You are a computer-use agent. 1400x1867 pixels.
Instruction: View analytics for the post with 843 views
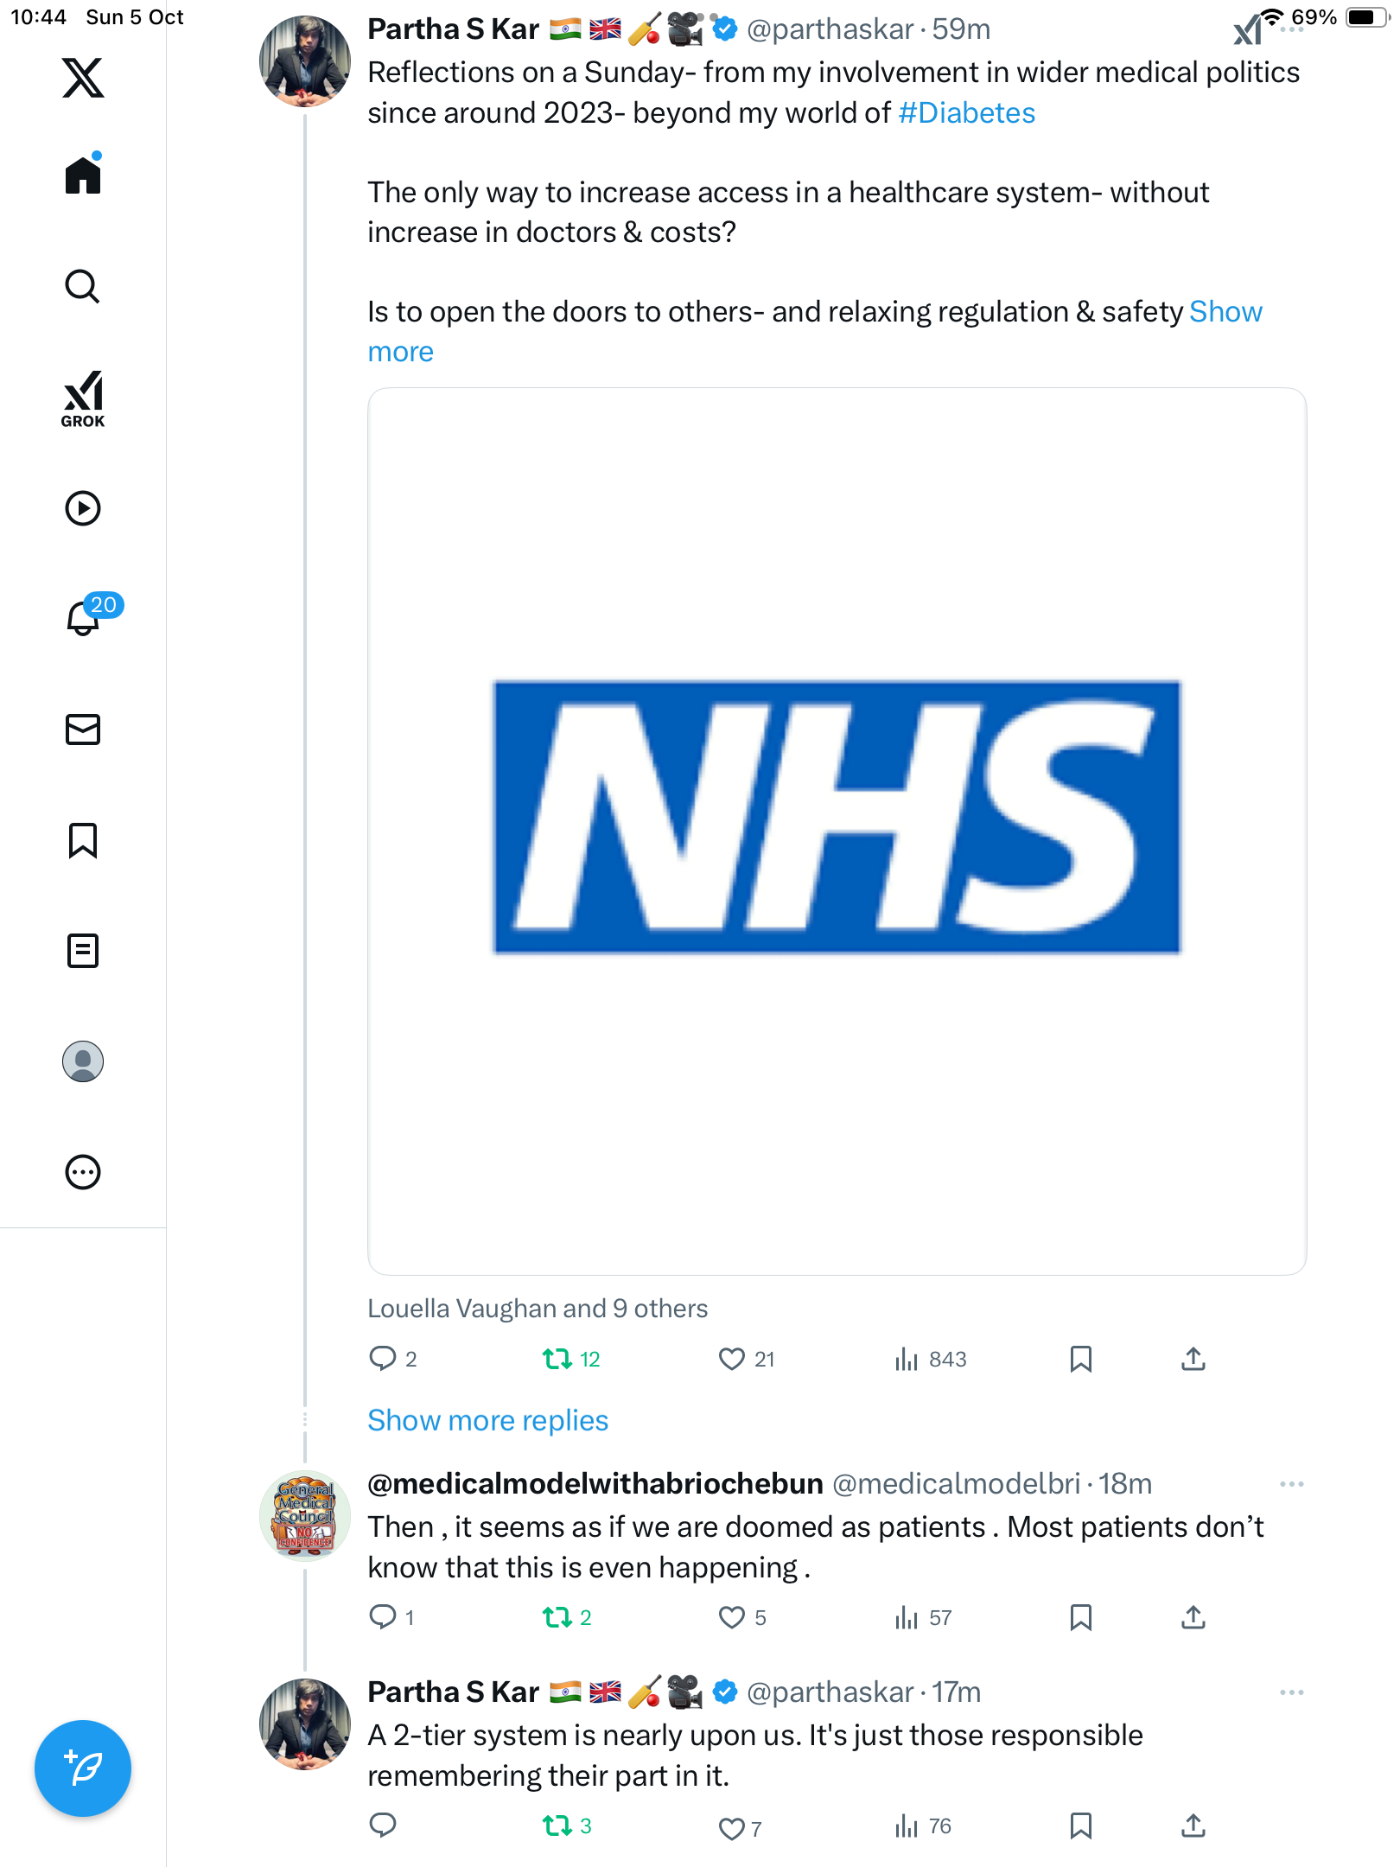931,1359
